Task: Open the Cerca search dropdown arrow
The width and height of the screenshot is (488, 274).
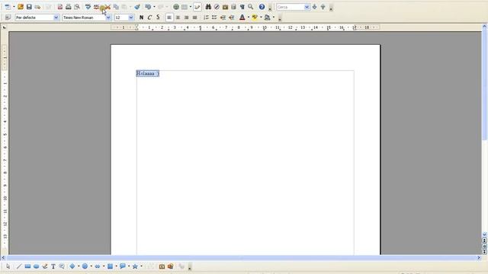Action: [307, 7]
